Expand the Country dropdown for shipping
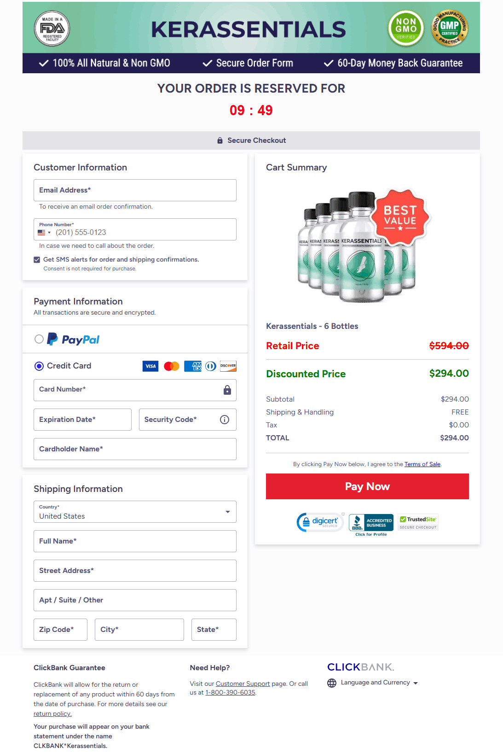 [x=227, y=512]
